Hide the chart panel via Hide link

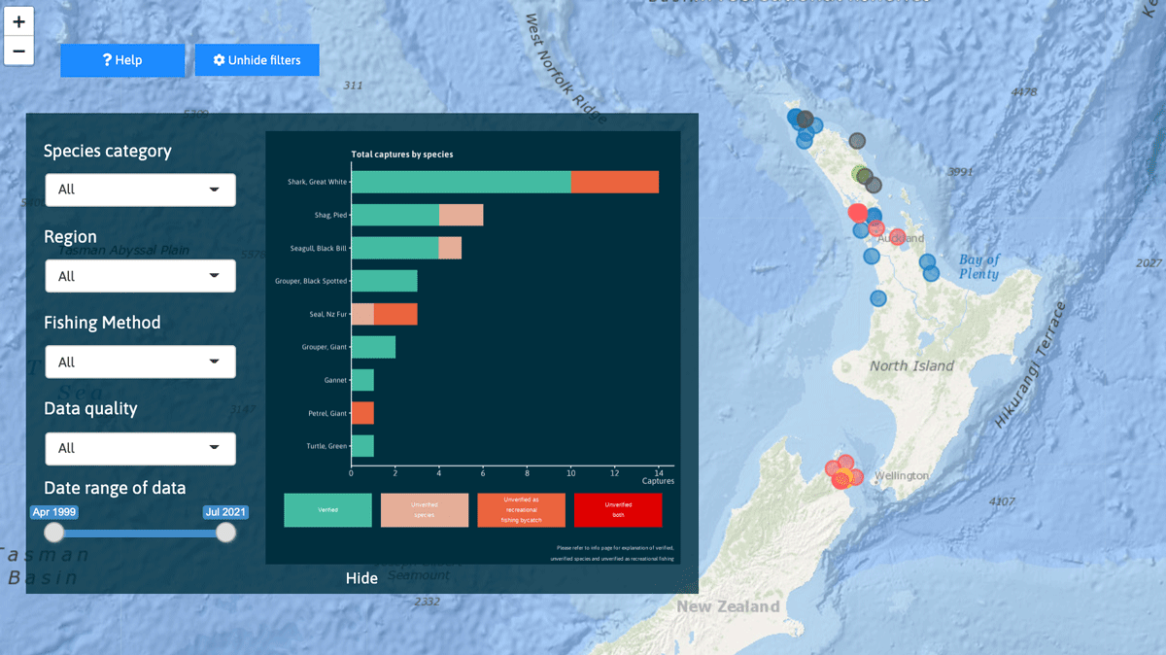tap(361, 578)
